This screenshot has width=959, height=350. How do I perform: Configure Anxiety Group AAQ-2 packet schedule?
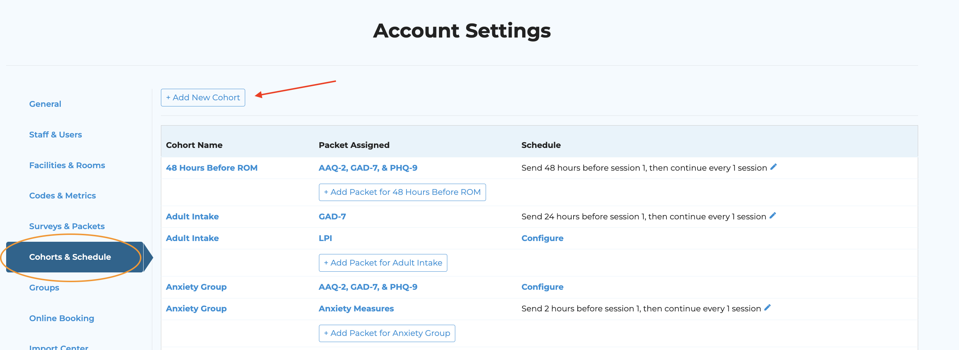tap(542, 287)
